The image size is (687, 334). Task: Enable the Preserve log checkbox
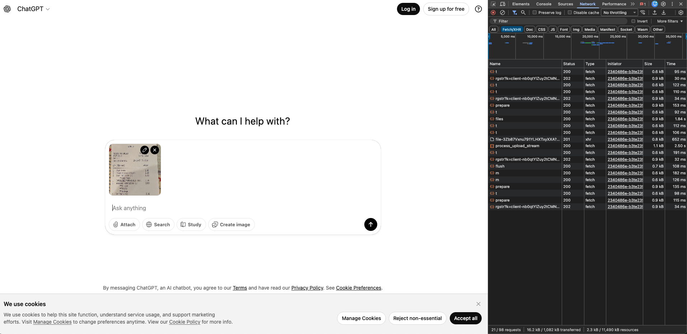[534, 12]
